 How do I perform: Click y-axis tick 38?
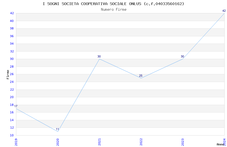point(12,28)
